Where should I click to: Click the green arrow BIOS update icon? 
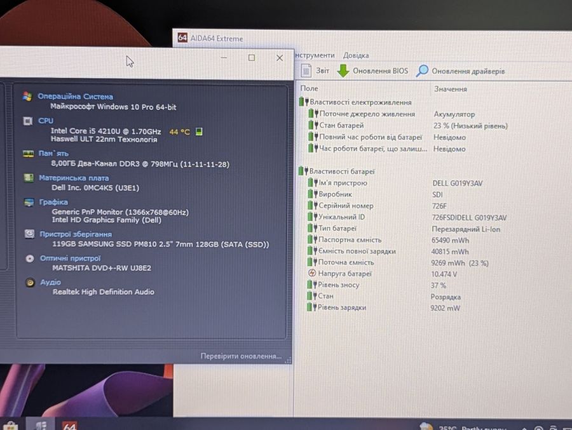click(343, 71)
